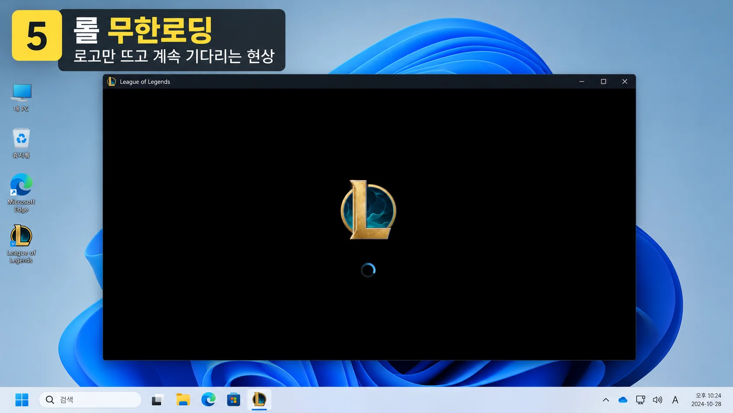Image resolution: width=733 pixels, height=413 pixels.
Task: Open the OneDrive cloud tray icon
Action: 623,400
